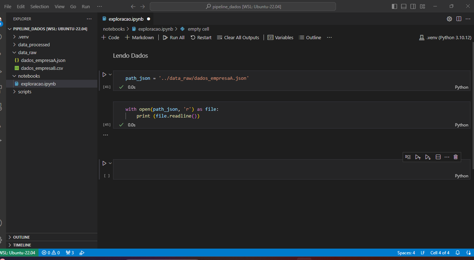Open the File menu

click(x=8, y=6)
